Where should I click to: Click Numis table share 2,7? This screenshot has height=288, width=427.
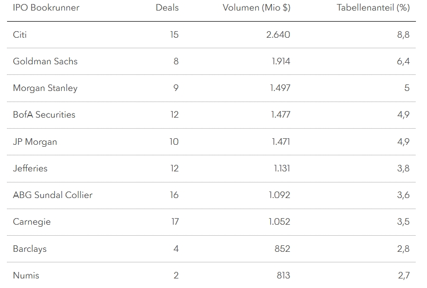403,275
